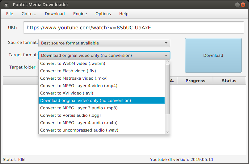The image size is (249, 164).
Task: Open the Engine menu
Action: point(80,14)
